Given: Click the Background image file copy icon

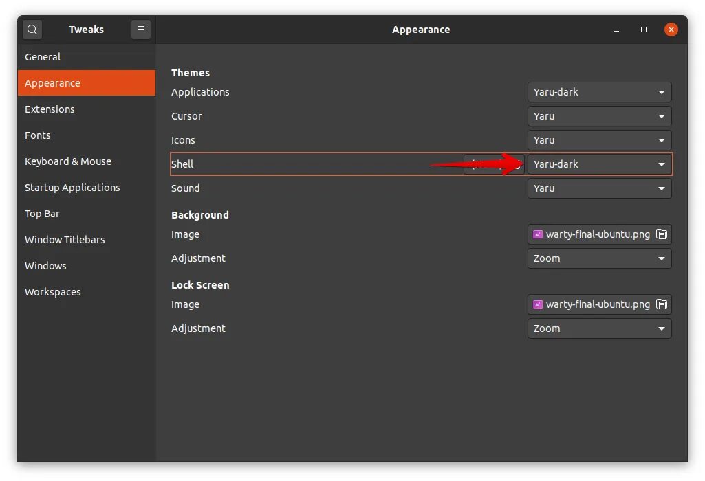Looking at the screenshot, I should [662, 234].
